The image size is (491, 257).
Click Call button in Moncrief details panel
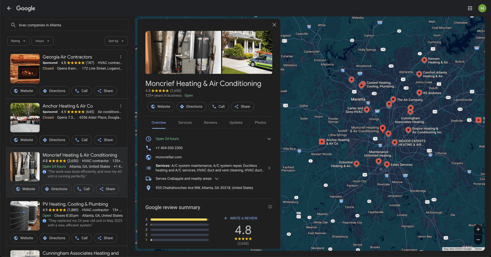[219, 106]
